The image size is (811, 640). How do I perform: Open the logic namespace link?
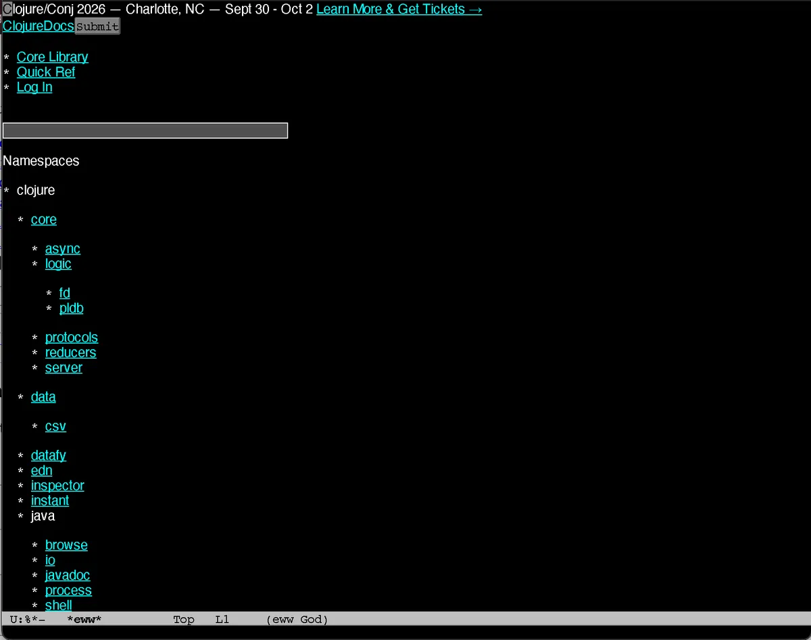(x=58, y=264)
